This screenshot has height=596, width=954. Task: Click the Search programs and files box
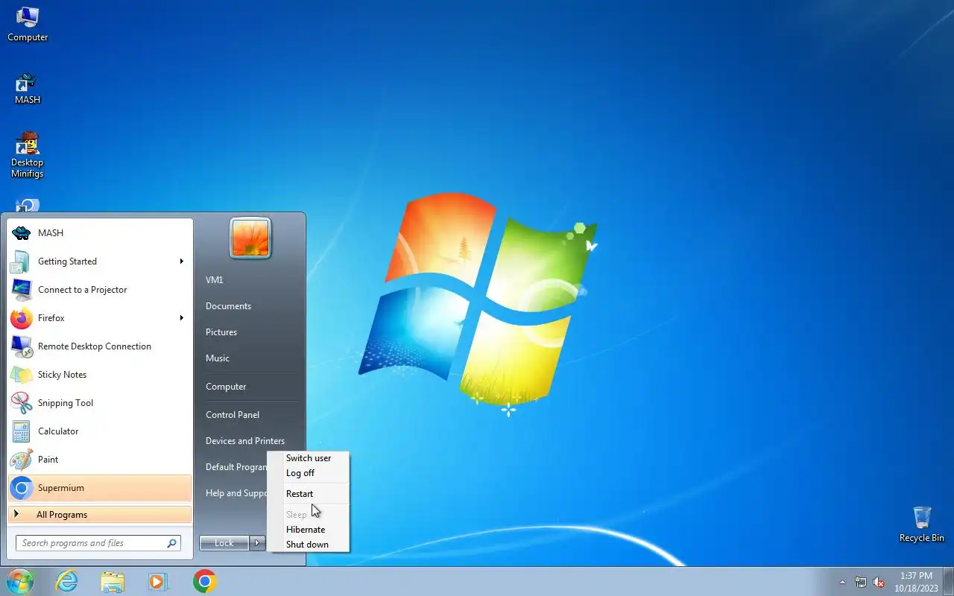pos(98,543)
